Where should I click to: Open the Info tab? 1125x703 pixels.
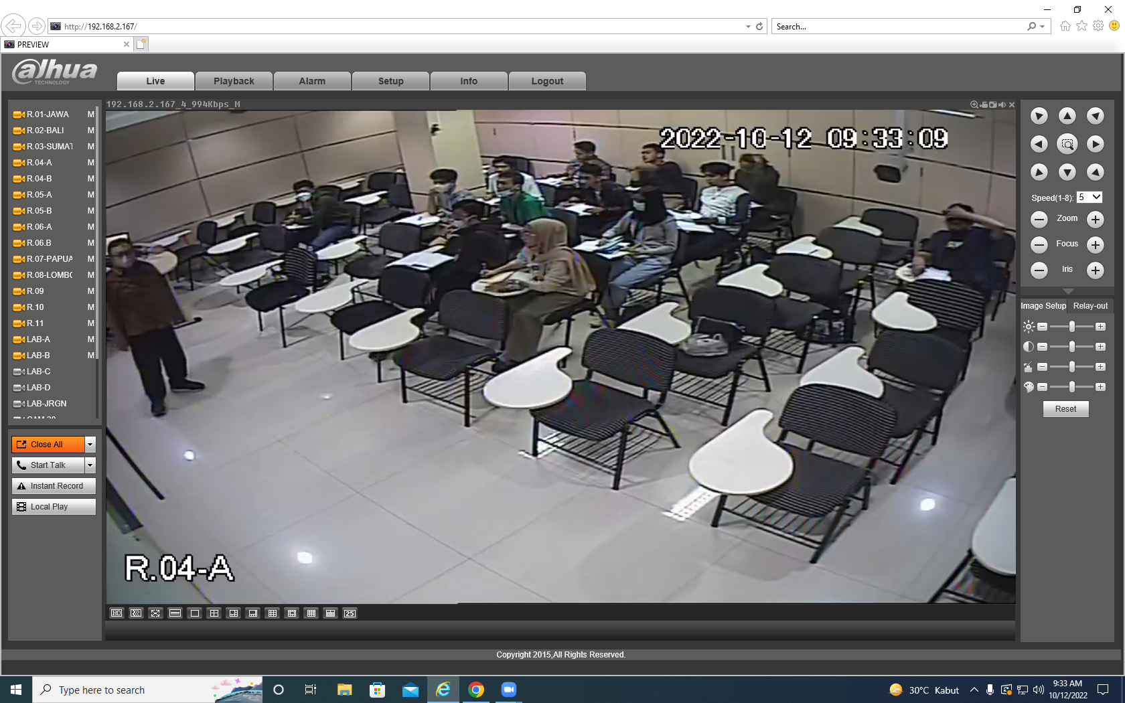click(469, 81)
